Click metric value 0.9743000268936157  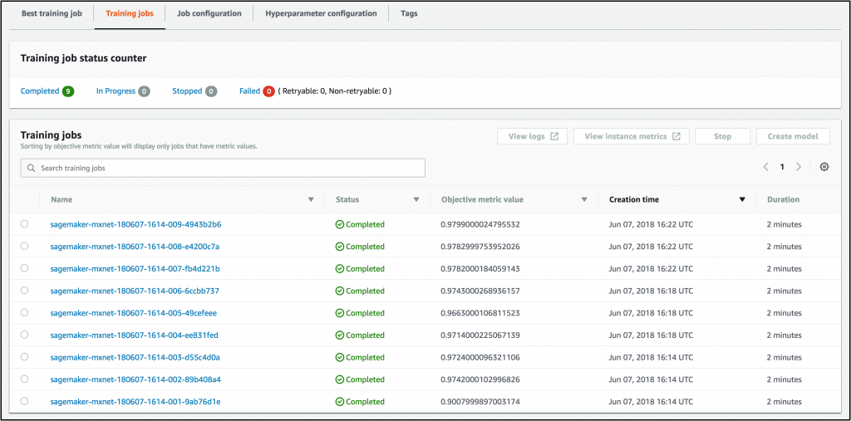coord(480,291)
